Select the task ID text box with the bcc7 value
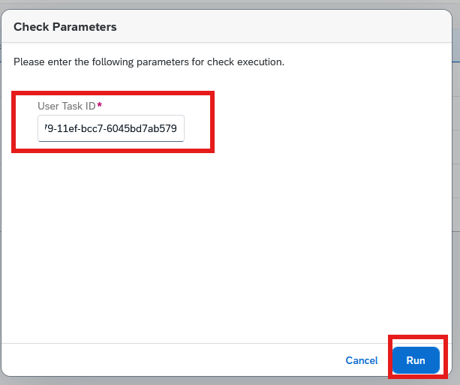460x385 pixels. (111, 128)
